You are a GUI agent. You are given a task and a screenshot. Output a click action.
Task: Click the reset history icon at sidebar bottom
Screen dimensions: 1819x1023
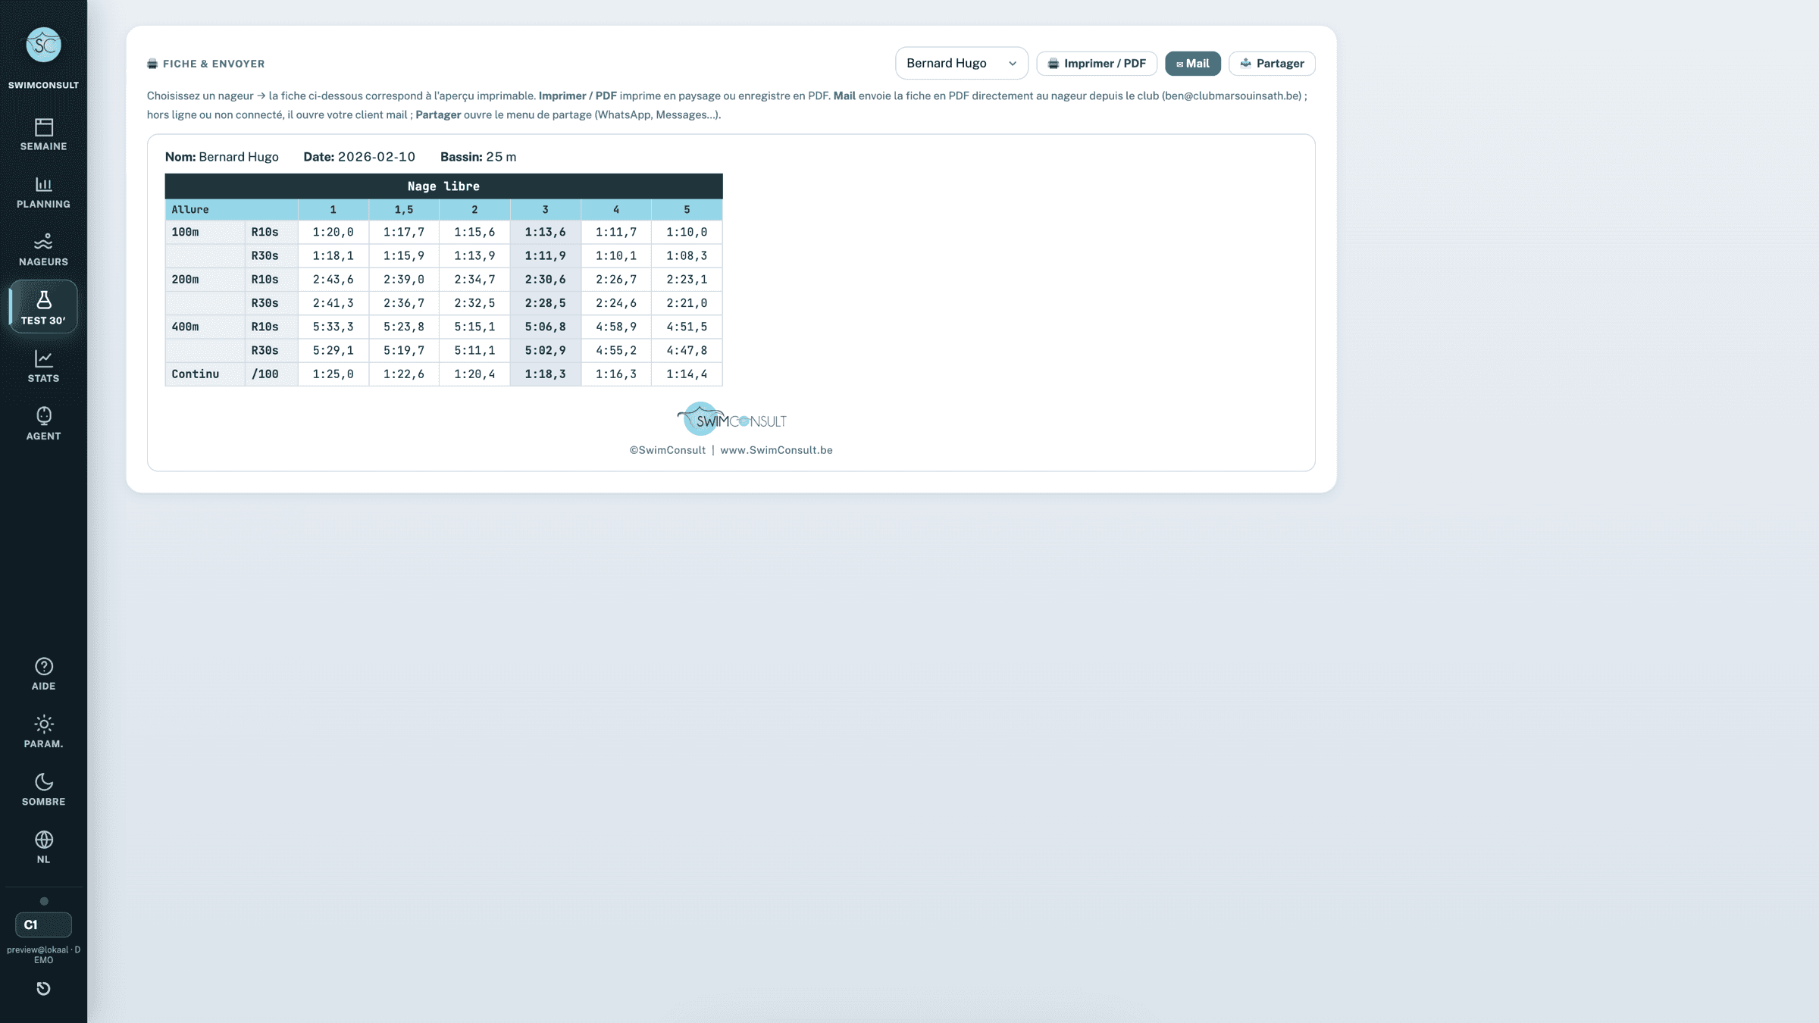43,988
